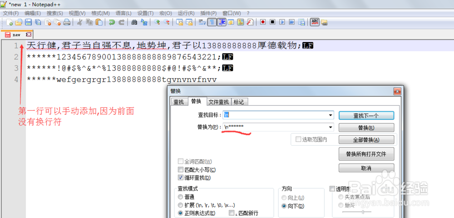The image size is (454, 218).
Task: Click the Zoom Out toolbar icon
Action: click(167, 22)
